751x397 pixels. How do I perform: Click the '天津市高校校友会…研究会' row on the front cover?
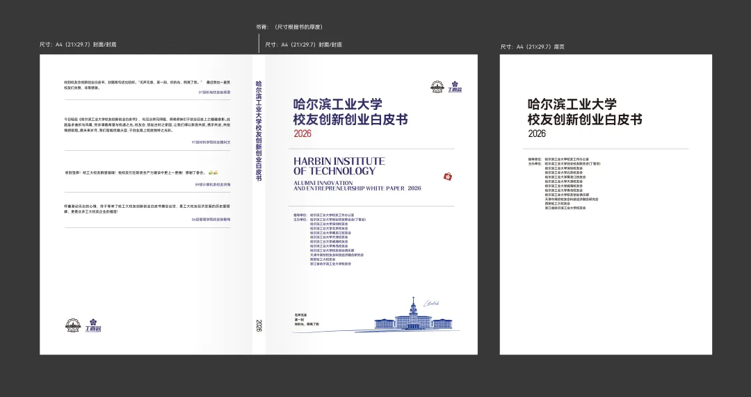click(x=337, y=254)
